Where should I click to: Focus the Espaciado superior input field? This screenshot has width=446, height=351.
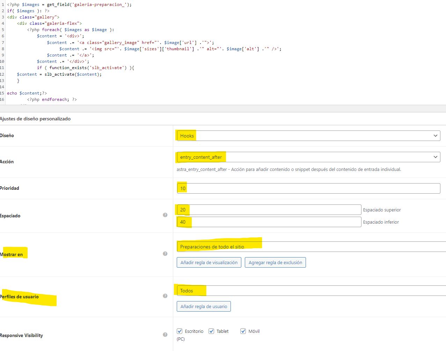pos(269,210)
